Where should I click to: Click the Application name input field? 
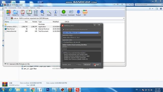click(82, 38)
